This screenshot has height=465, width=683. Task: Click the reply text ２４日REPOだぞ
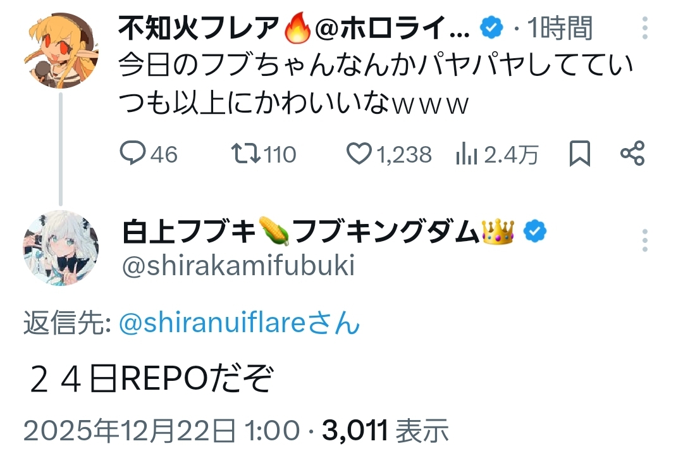tap(152, 380)
